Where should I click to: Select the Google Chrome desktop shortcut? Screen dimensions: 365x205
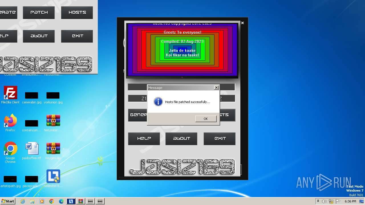[x=10, y=153]
